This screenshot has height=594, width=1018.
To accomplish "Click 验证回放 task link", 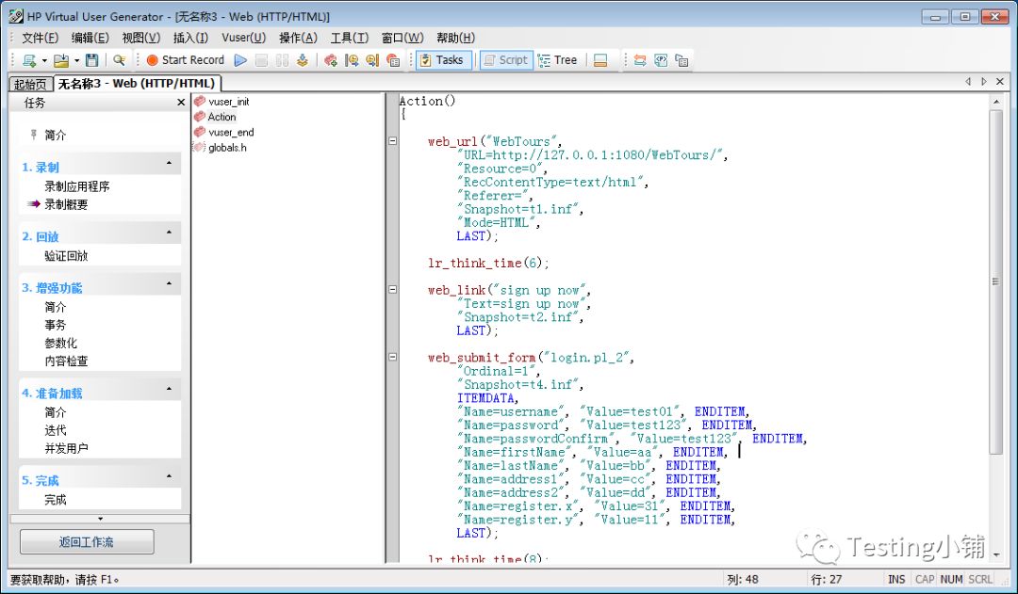I will 66,256.
